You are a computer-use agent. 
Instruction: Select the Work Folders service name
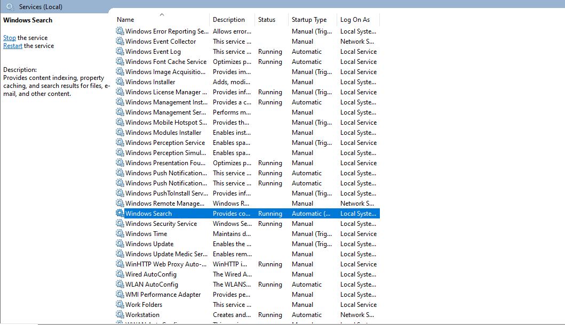(x=144, y=304)
